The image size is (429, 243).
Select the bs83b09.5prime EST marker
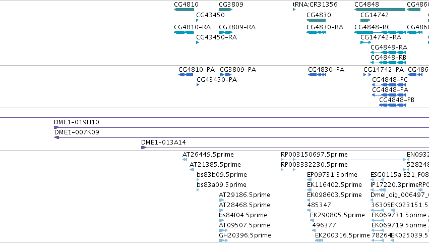(198, 180)
